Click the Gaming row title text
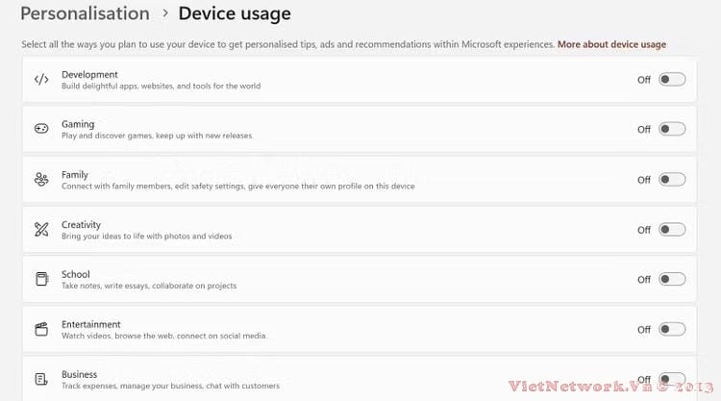 (78, 124)
